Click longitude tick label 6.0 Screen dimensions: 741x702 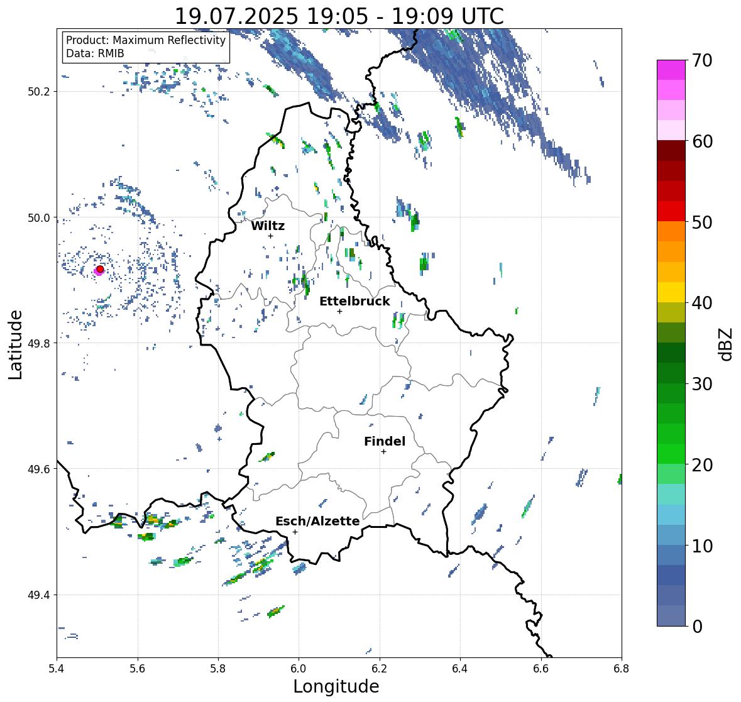pos(299,668)
